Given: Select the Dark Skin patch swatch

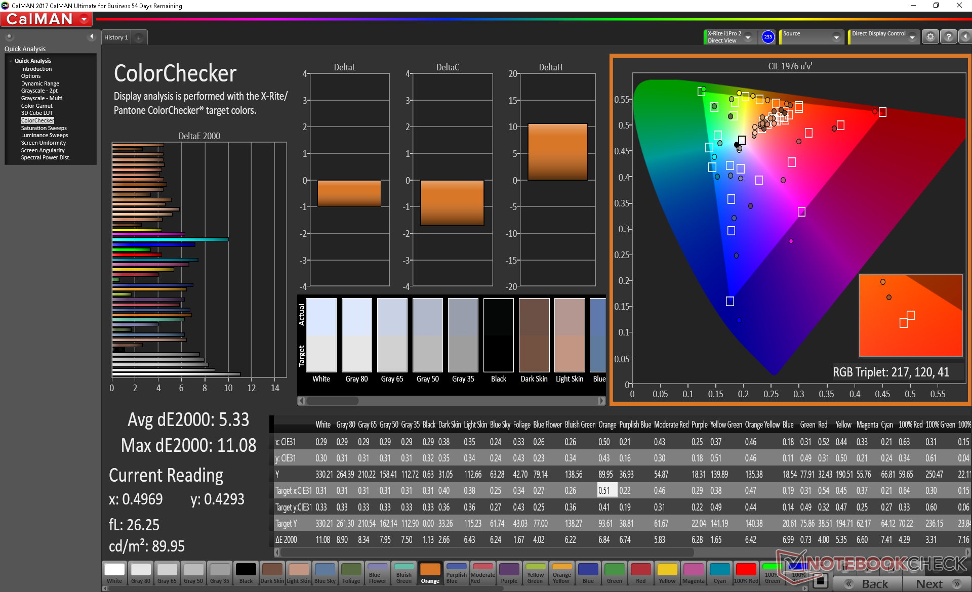Looking at the screenshot, I should pos(272,573).
